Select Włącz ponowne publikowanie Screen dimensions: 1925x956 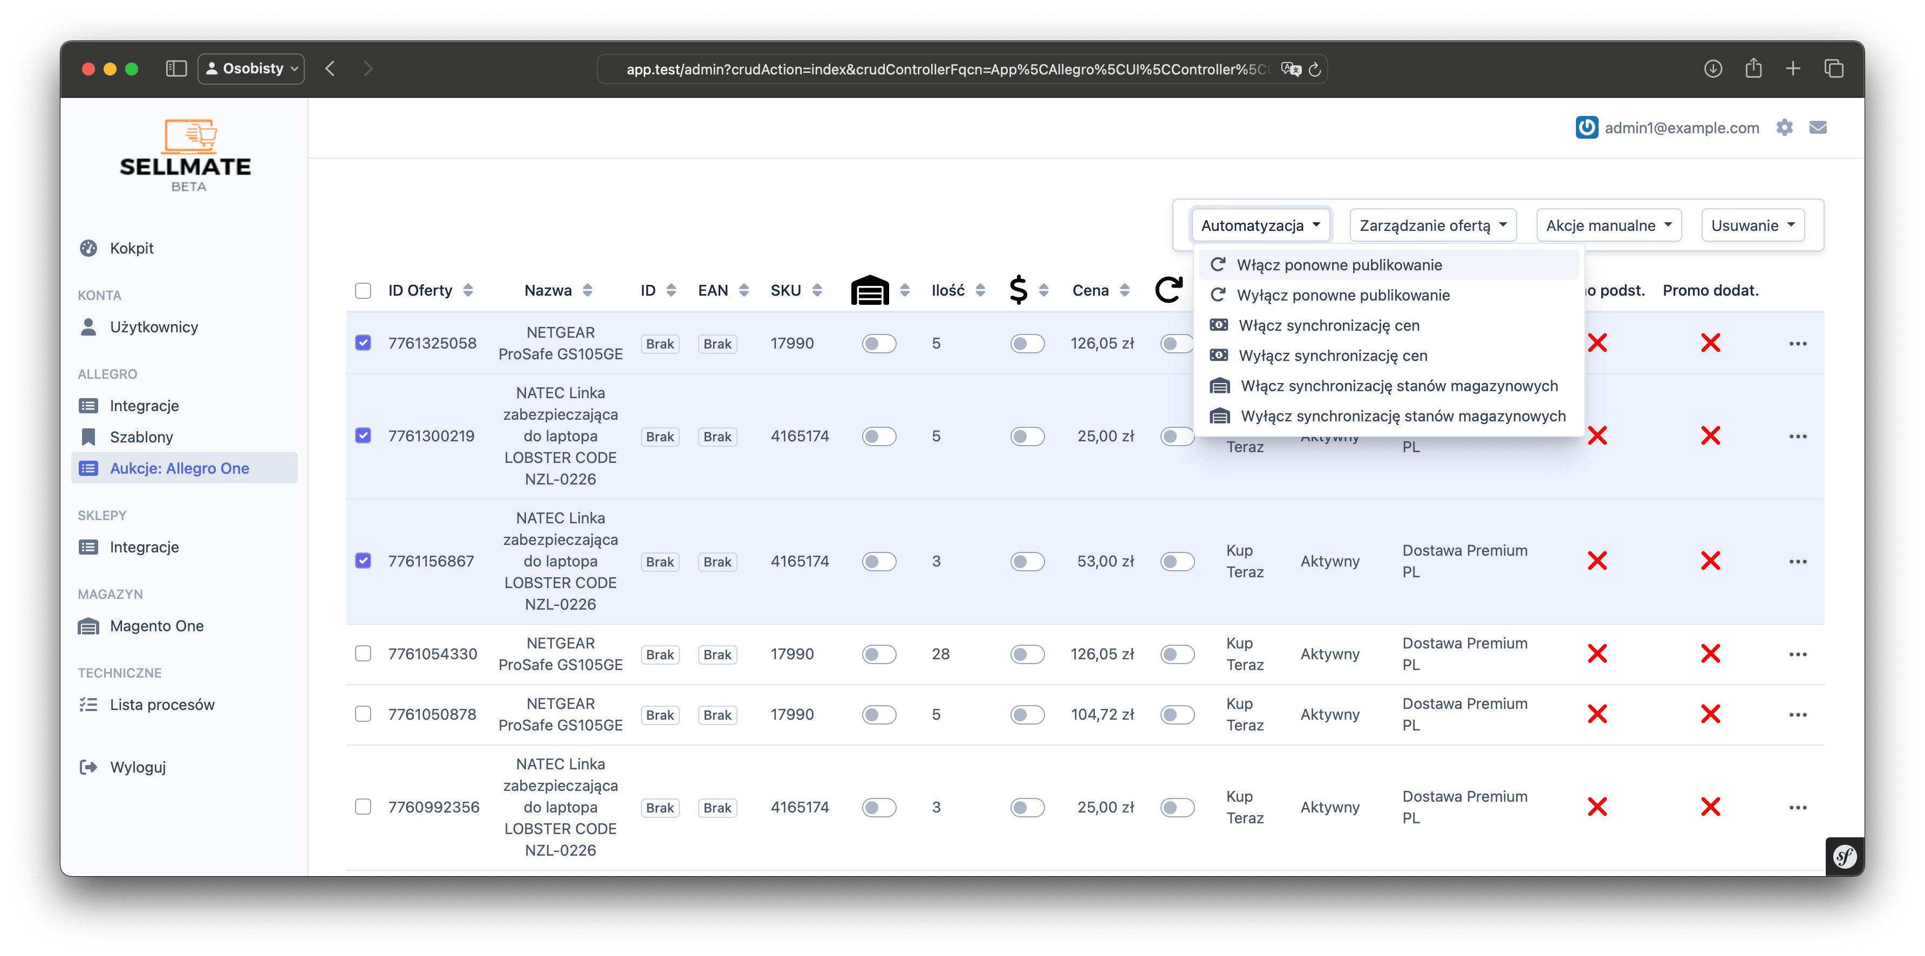tap(1389, 264)
